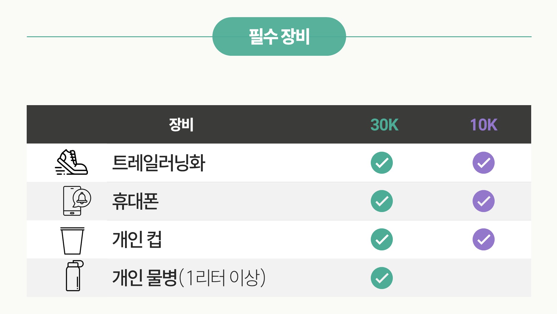The height and width of the screenshot is (314, 557).
Task: Click the 개인 컵 label text
Action: click(137, 240)
